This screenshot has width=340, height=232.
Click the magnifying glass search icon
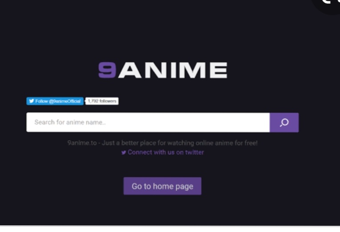(x=284, y=123)
